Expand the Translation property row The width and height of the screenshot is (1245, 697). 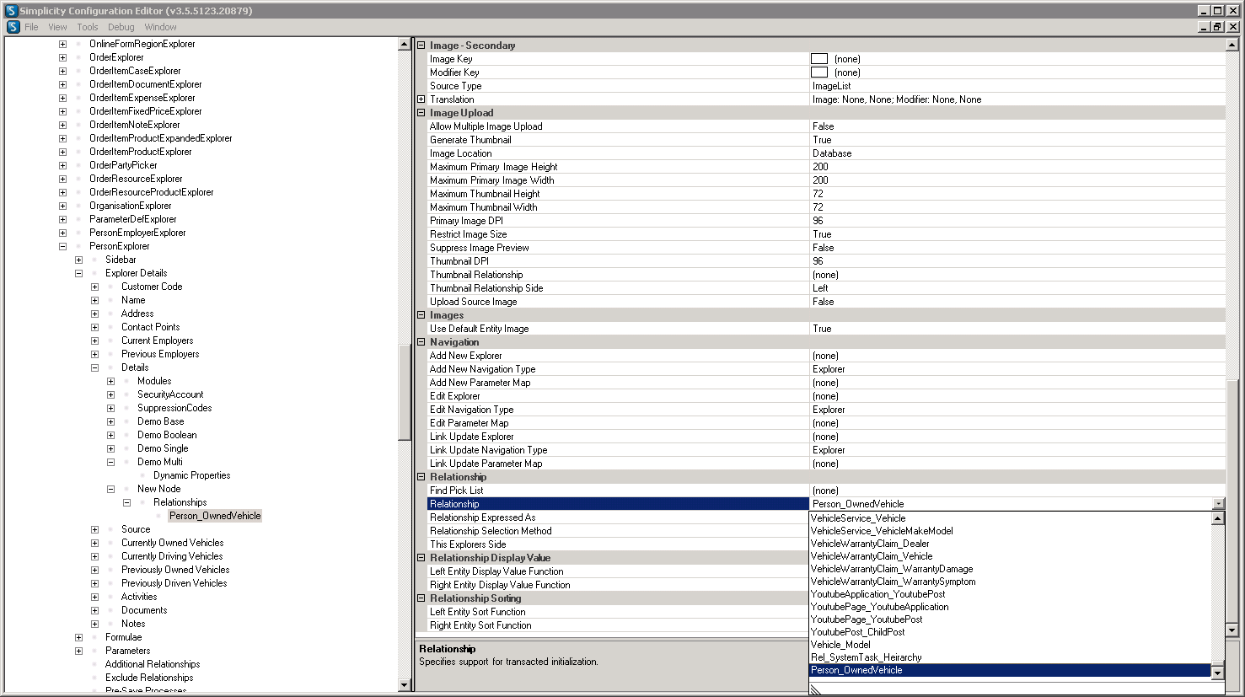pyautogui.click(x=421, y=99)
